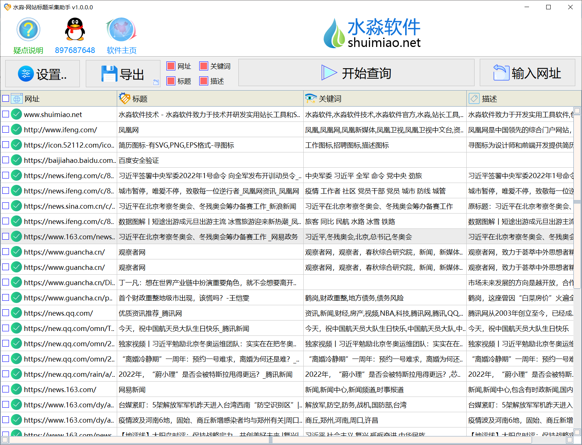Select title 简历图标-有SVG,PNG,EPS格式-寻图标

coord(210,145)
